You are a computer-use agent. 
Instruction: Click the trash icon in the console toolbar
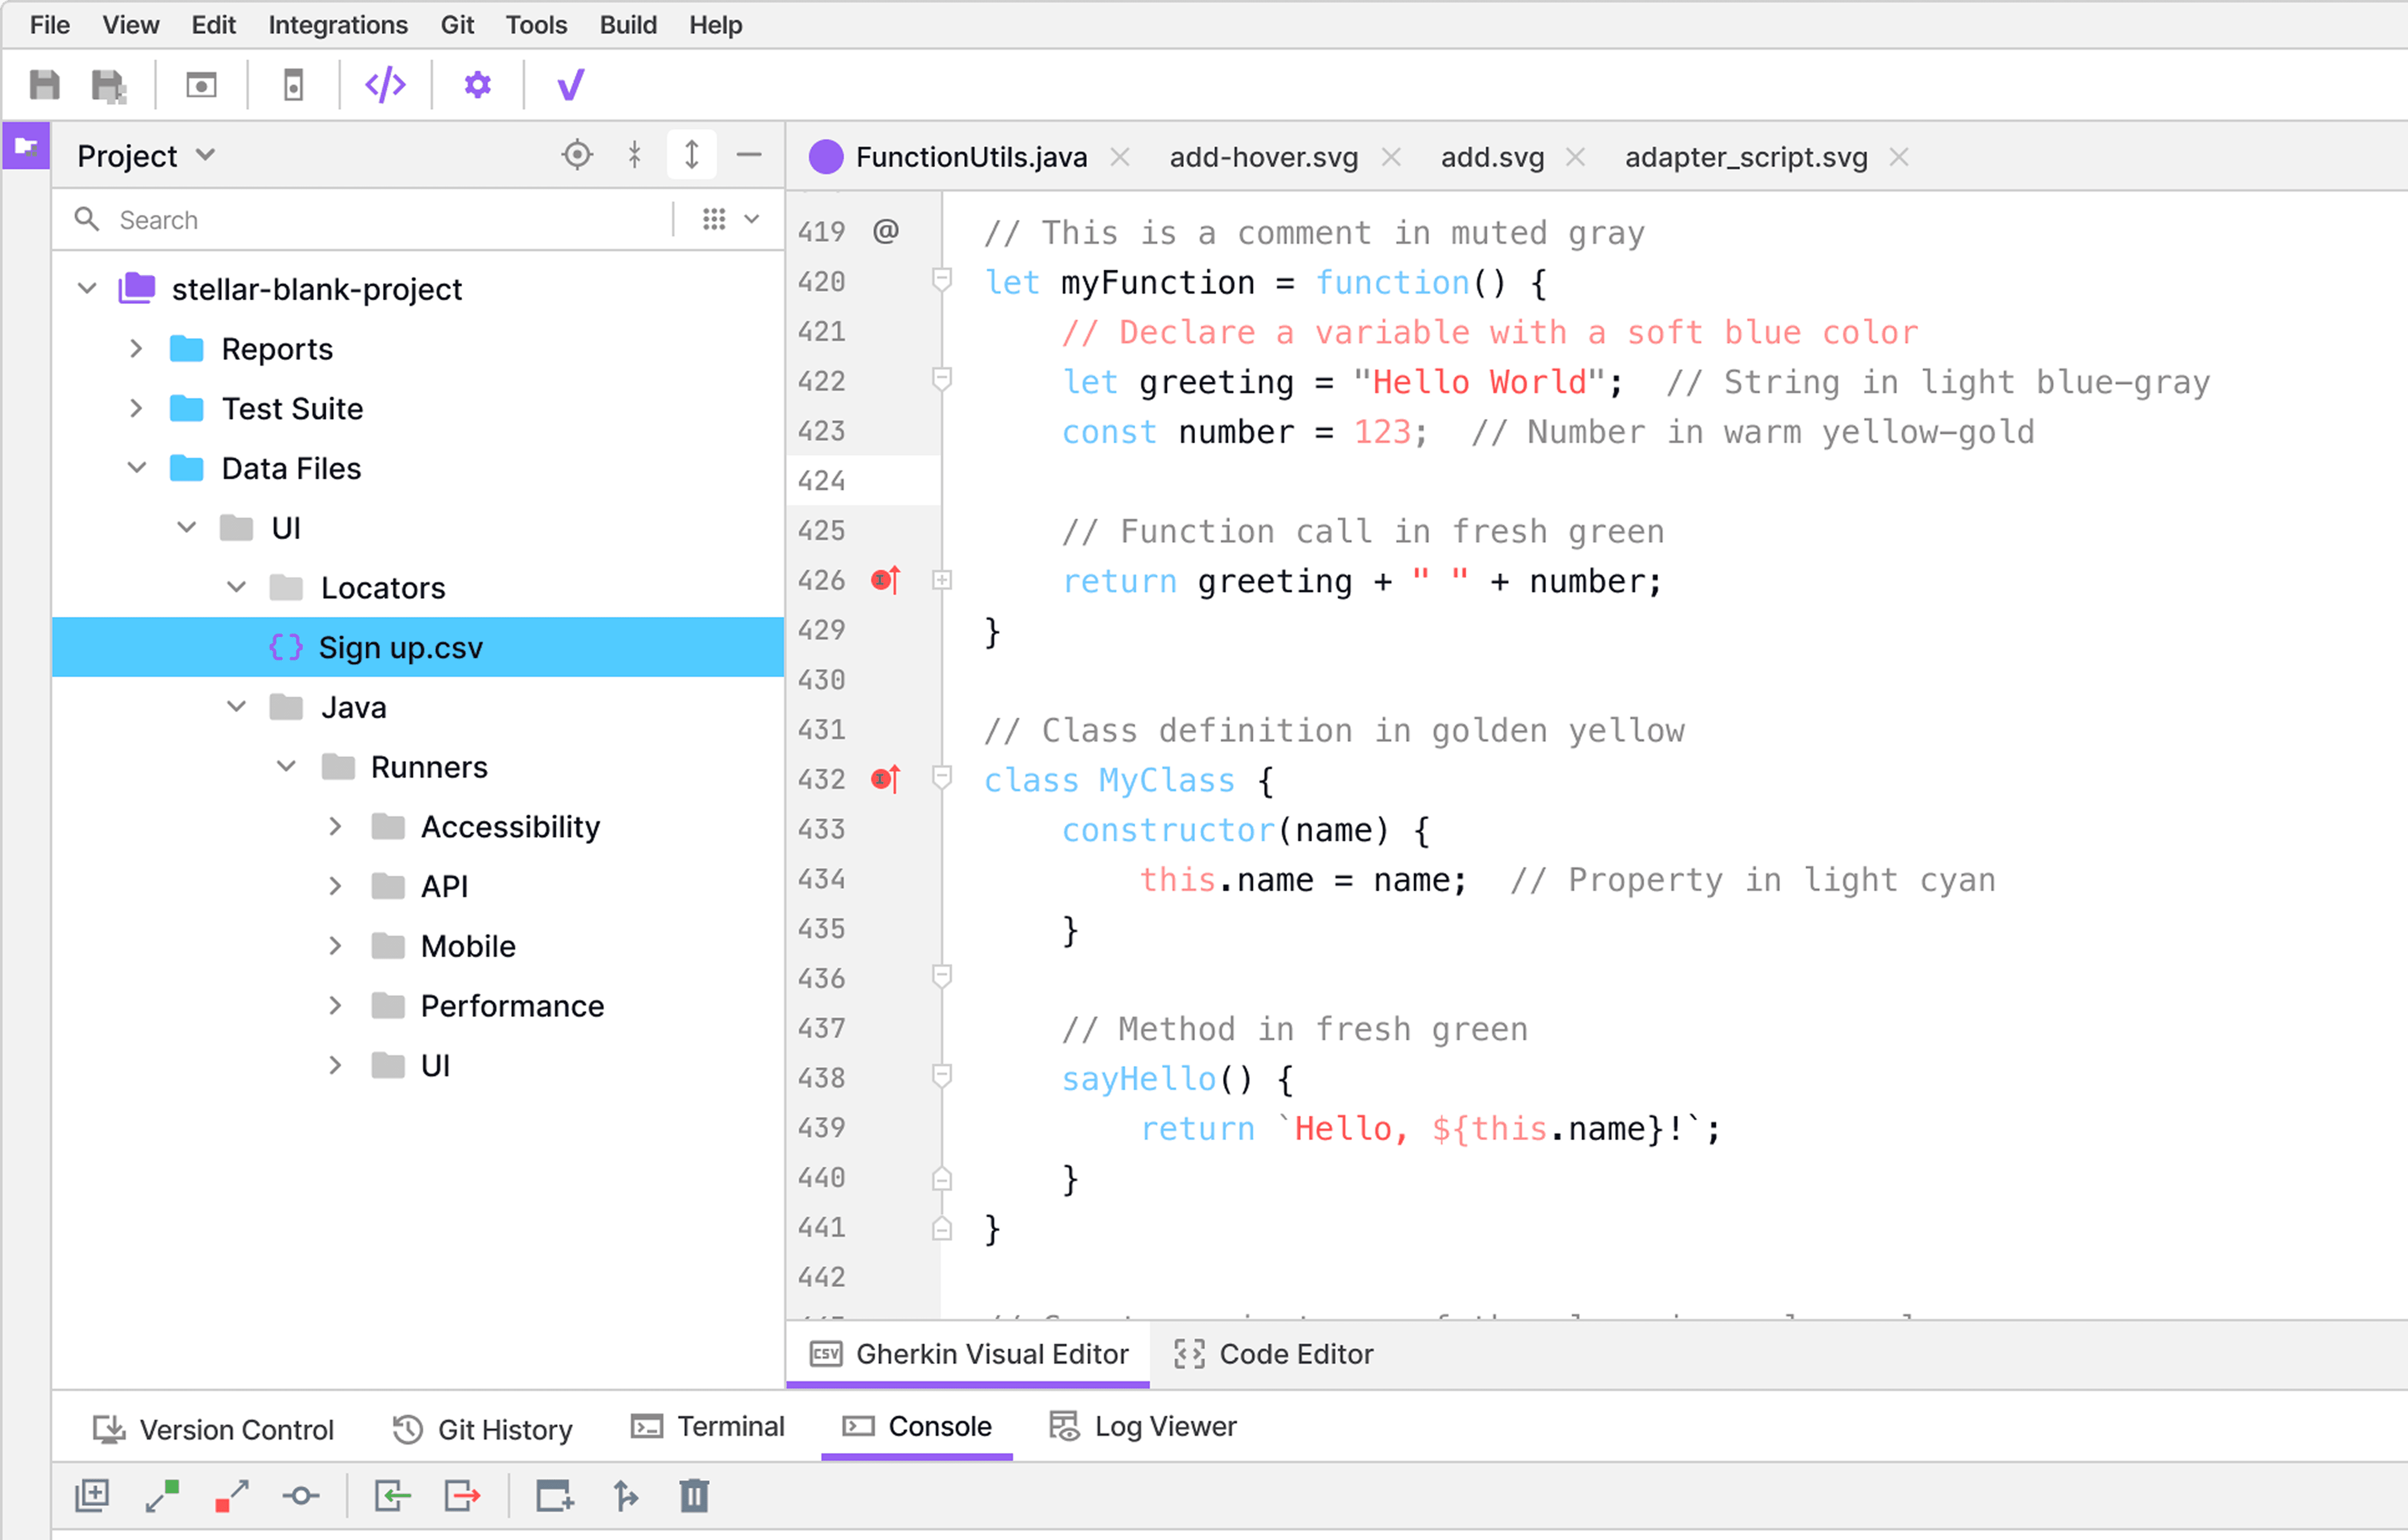[694, 1496]
